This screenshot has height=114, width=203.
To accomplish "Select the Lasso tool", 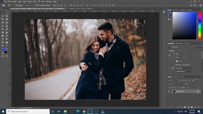I will click(3, 16).
